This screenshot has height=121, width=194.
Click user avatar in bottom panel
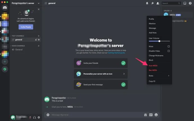[13, 117]
